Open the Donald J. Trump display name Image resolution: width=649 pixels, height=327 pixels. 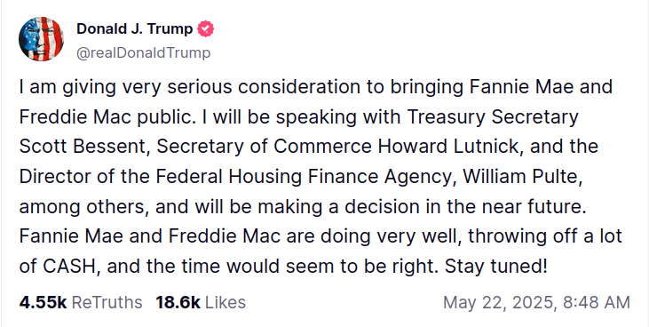(x=135, y=29)
